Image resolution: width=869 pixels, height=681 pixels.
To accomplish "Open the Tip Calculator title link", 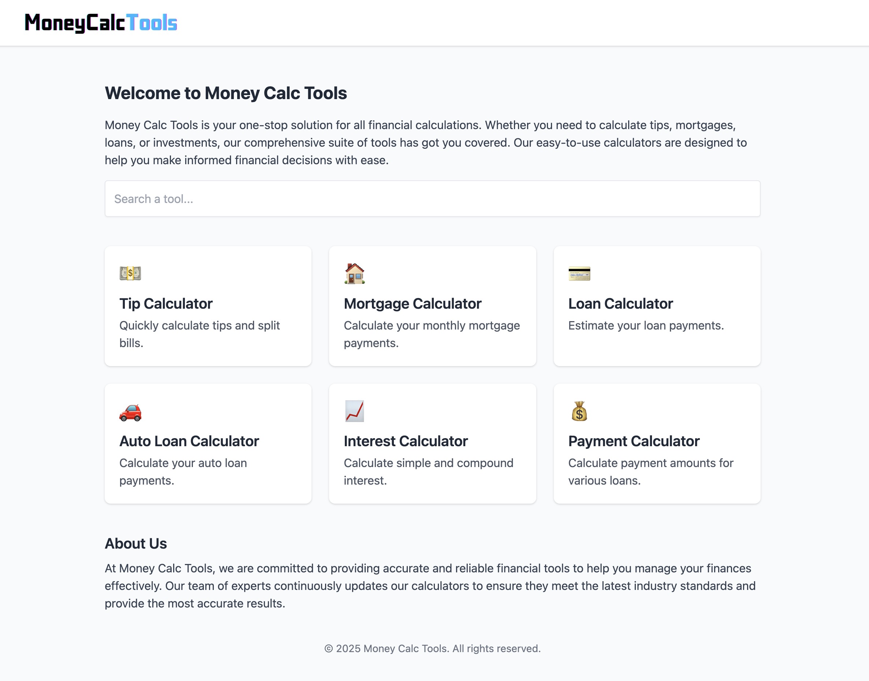I will 166,304.
